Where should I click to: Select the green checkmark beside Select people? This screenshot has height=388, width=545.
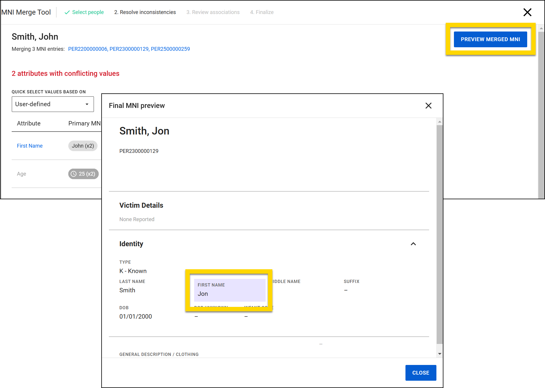67,12
